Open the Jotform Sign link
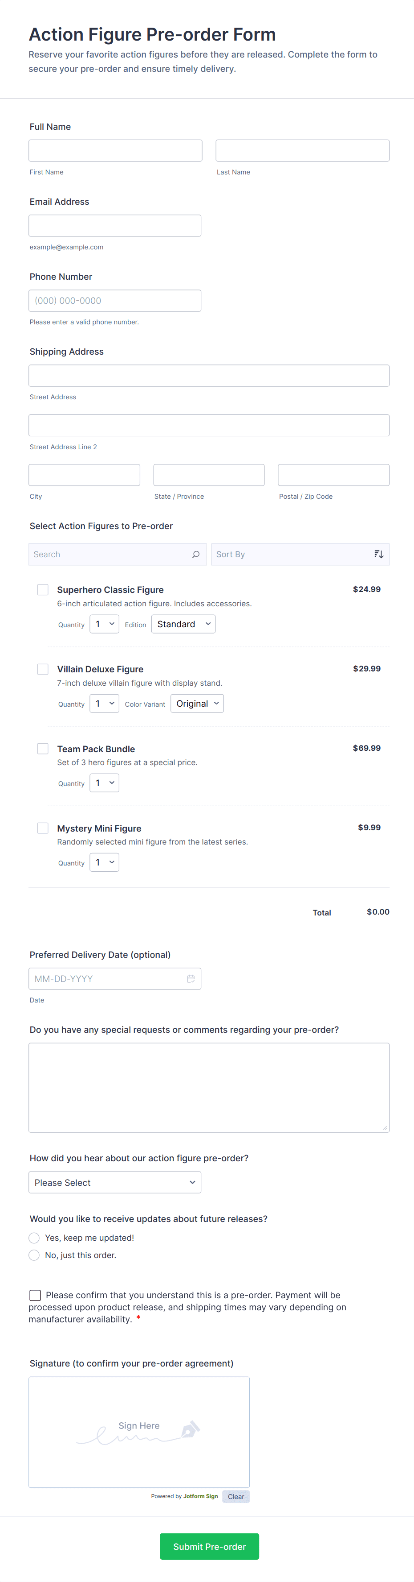Image resolution: width=414 pixels, height=1582 pixels. click(x=200, y=1496)
